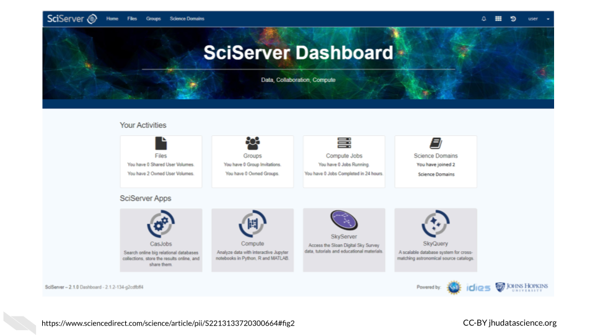This screenshot has width=595, height=335.
Task: Open Science Domains navigation menu item
Action: tap(187, 19)
